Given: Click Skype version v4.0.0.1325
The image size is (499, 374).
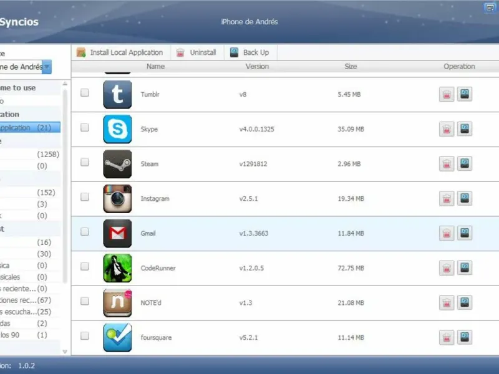Looking at the screenshot, I should [256, 129].
